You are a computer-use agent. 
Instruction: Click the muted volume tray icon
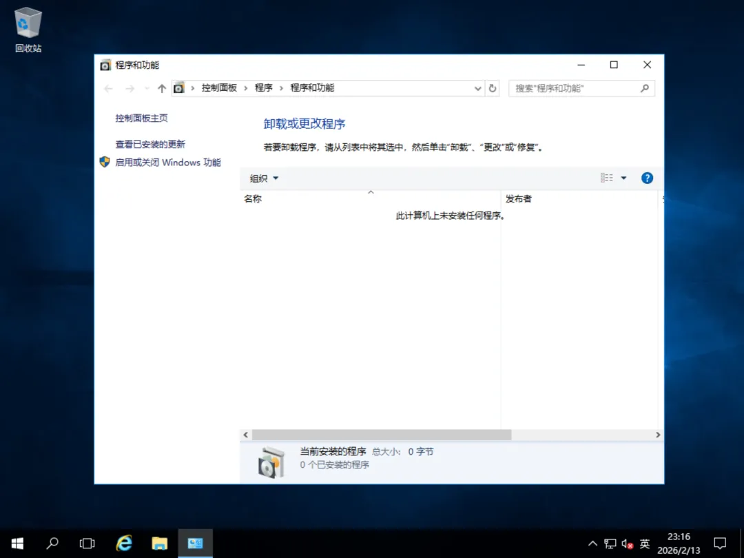tap(628, 544)
